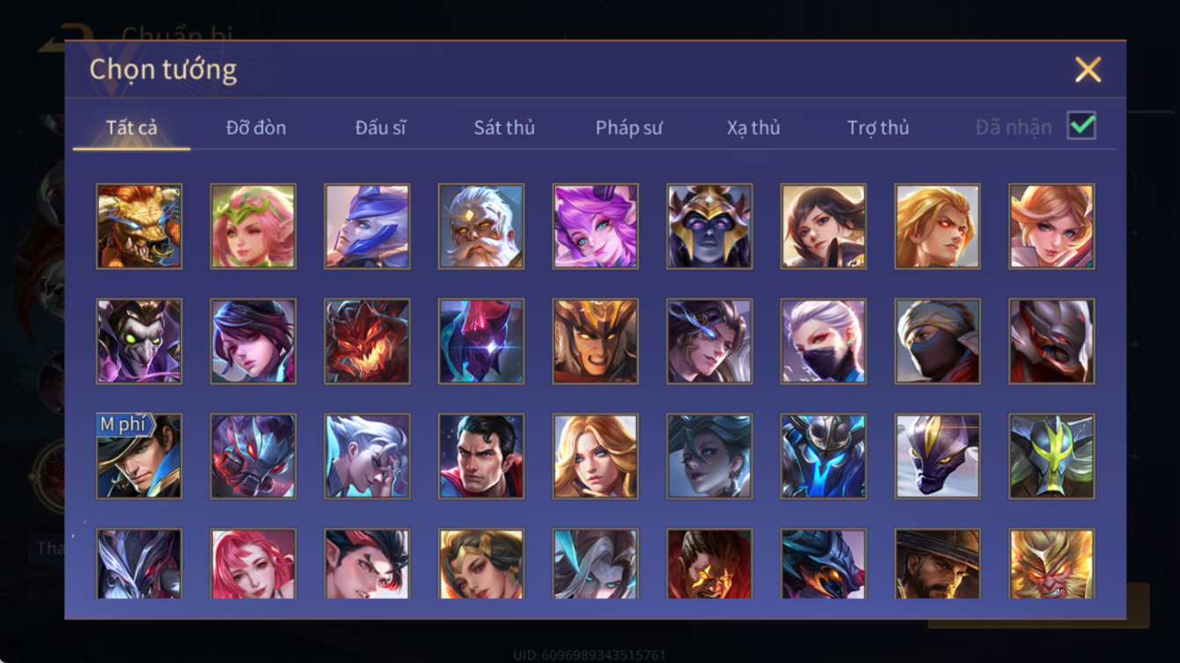This screenshot has width=1180, height=663.
Task: Select the cowboy hat bearded hero
Action: tap(938, 564)
